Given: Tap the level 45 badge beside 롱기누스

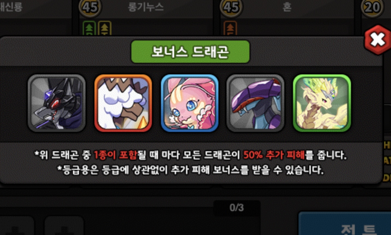Looking at the screenshot, I should [90, 7].
